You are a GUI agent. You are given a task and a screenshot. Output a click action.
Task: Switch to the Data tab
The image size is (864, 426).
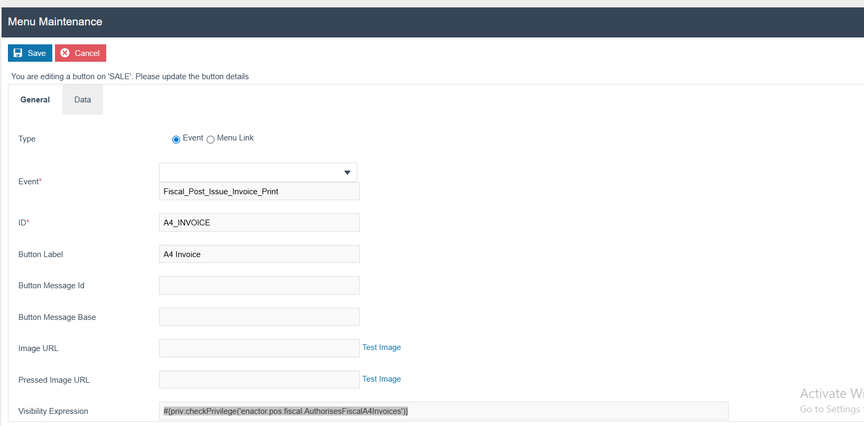[x=82, y=100]
